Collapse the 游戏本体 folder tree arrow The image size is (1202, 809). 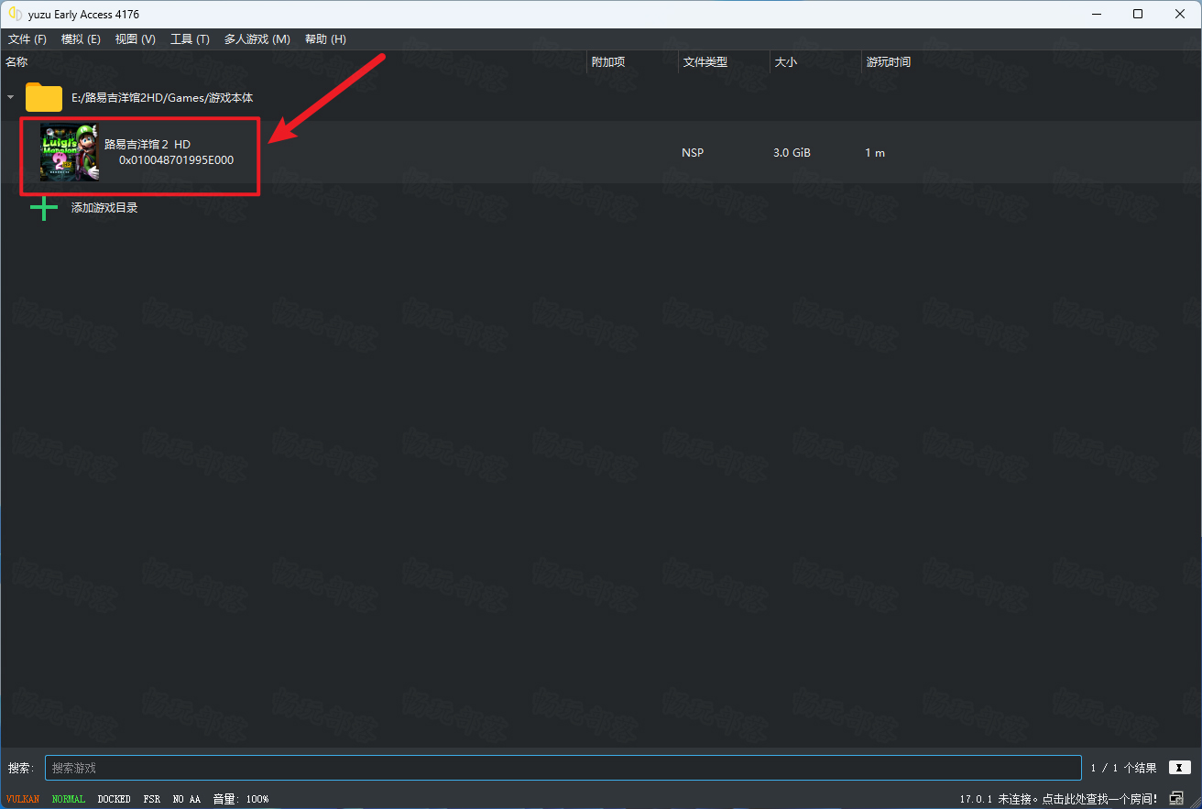coord(10,97)
